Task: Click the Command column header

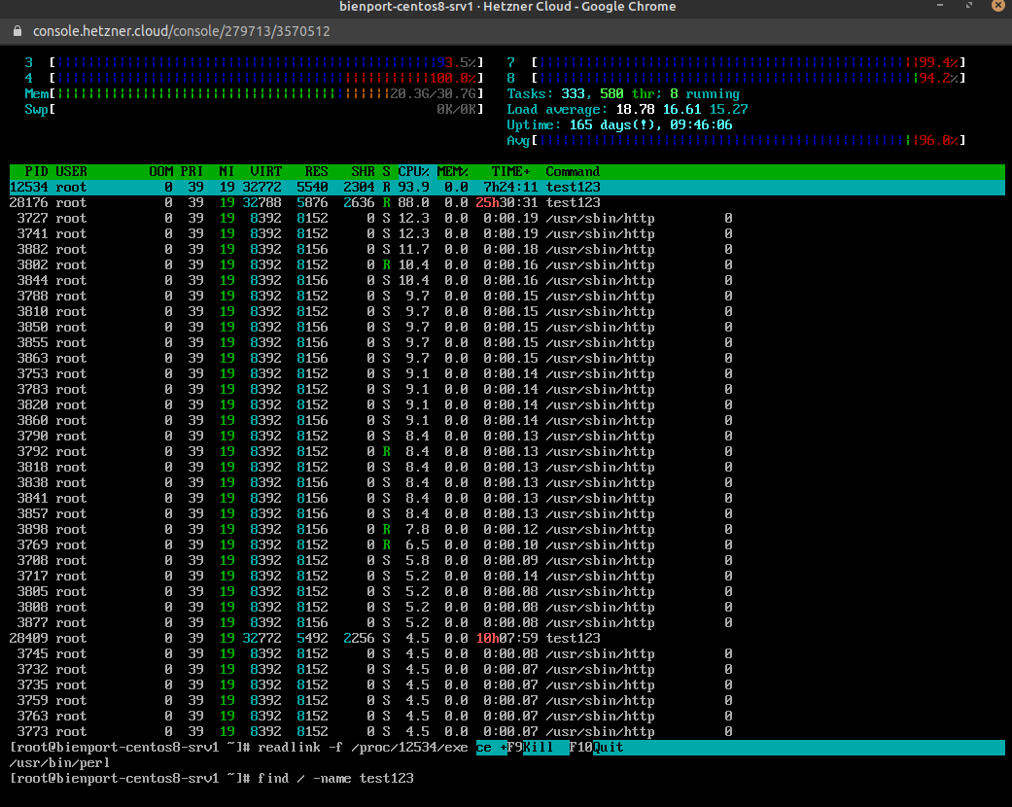Action: (x=573, y=172)
